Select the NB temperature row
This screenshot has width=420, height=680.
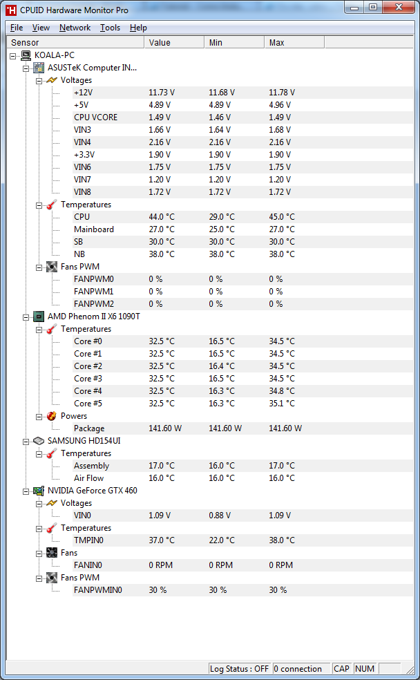pyautogui.click(x=242, y=254)
